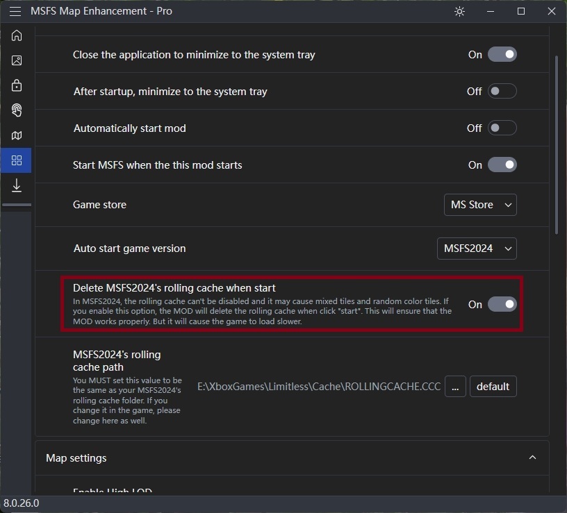Browse rolling cache path with ... button

point(455,387)
